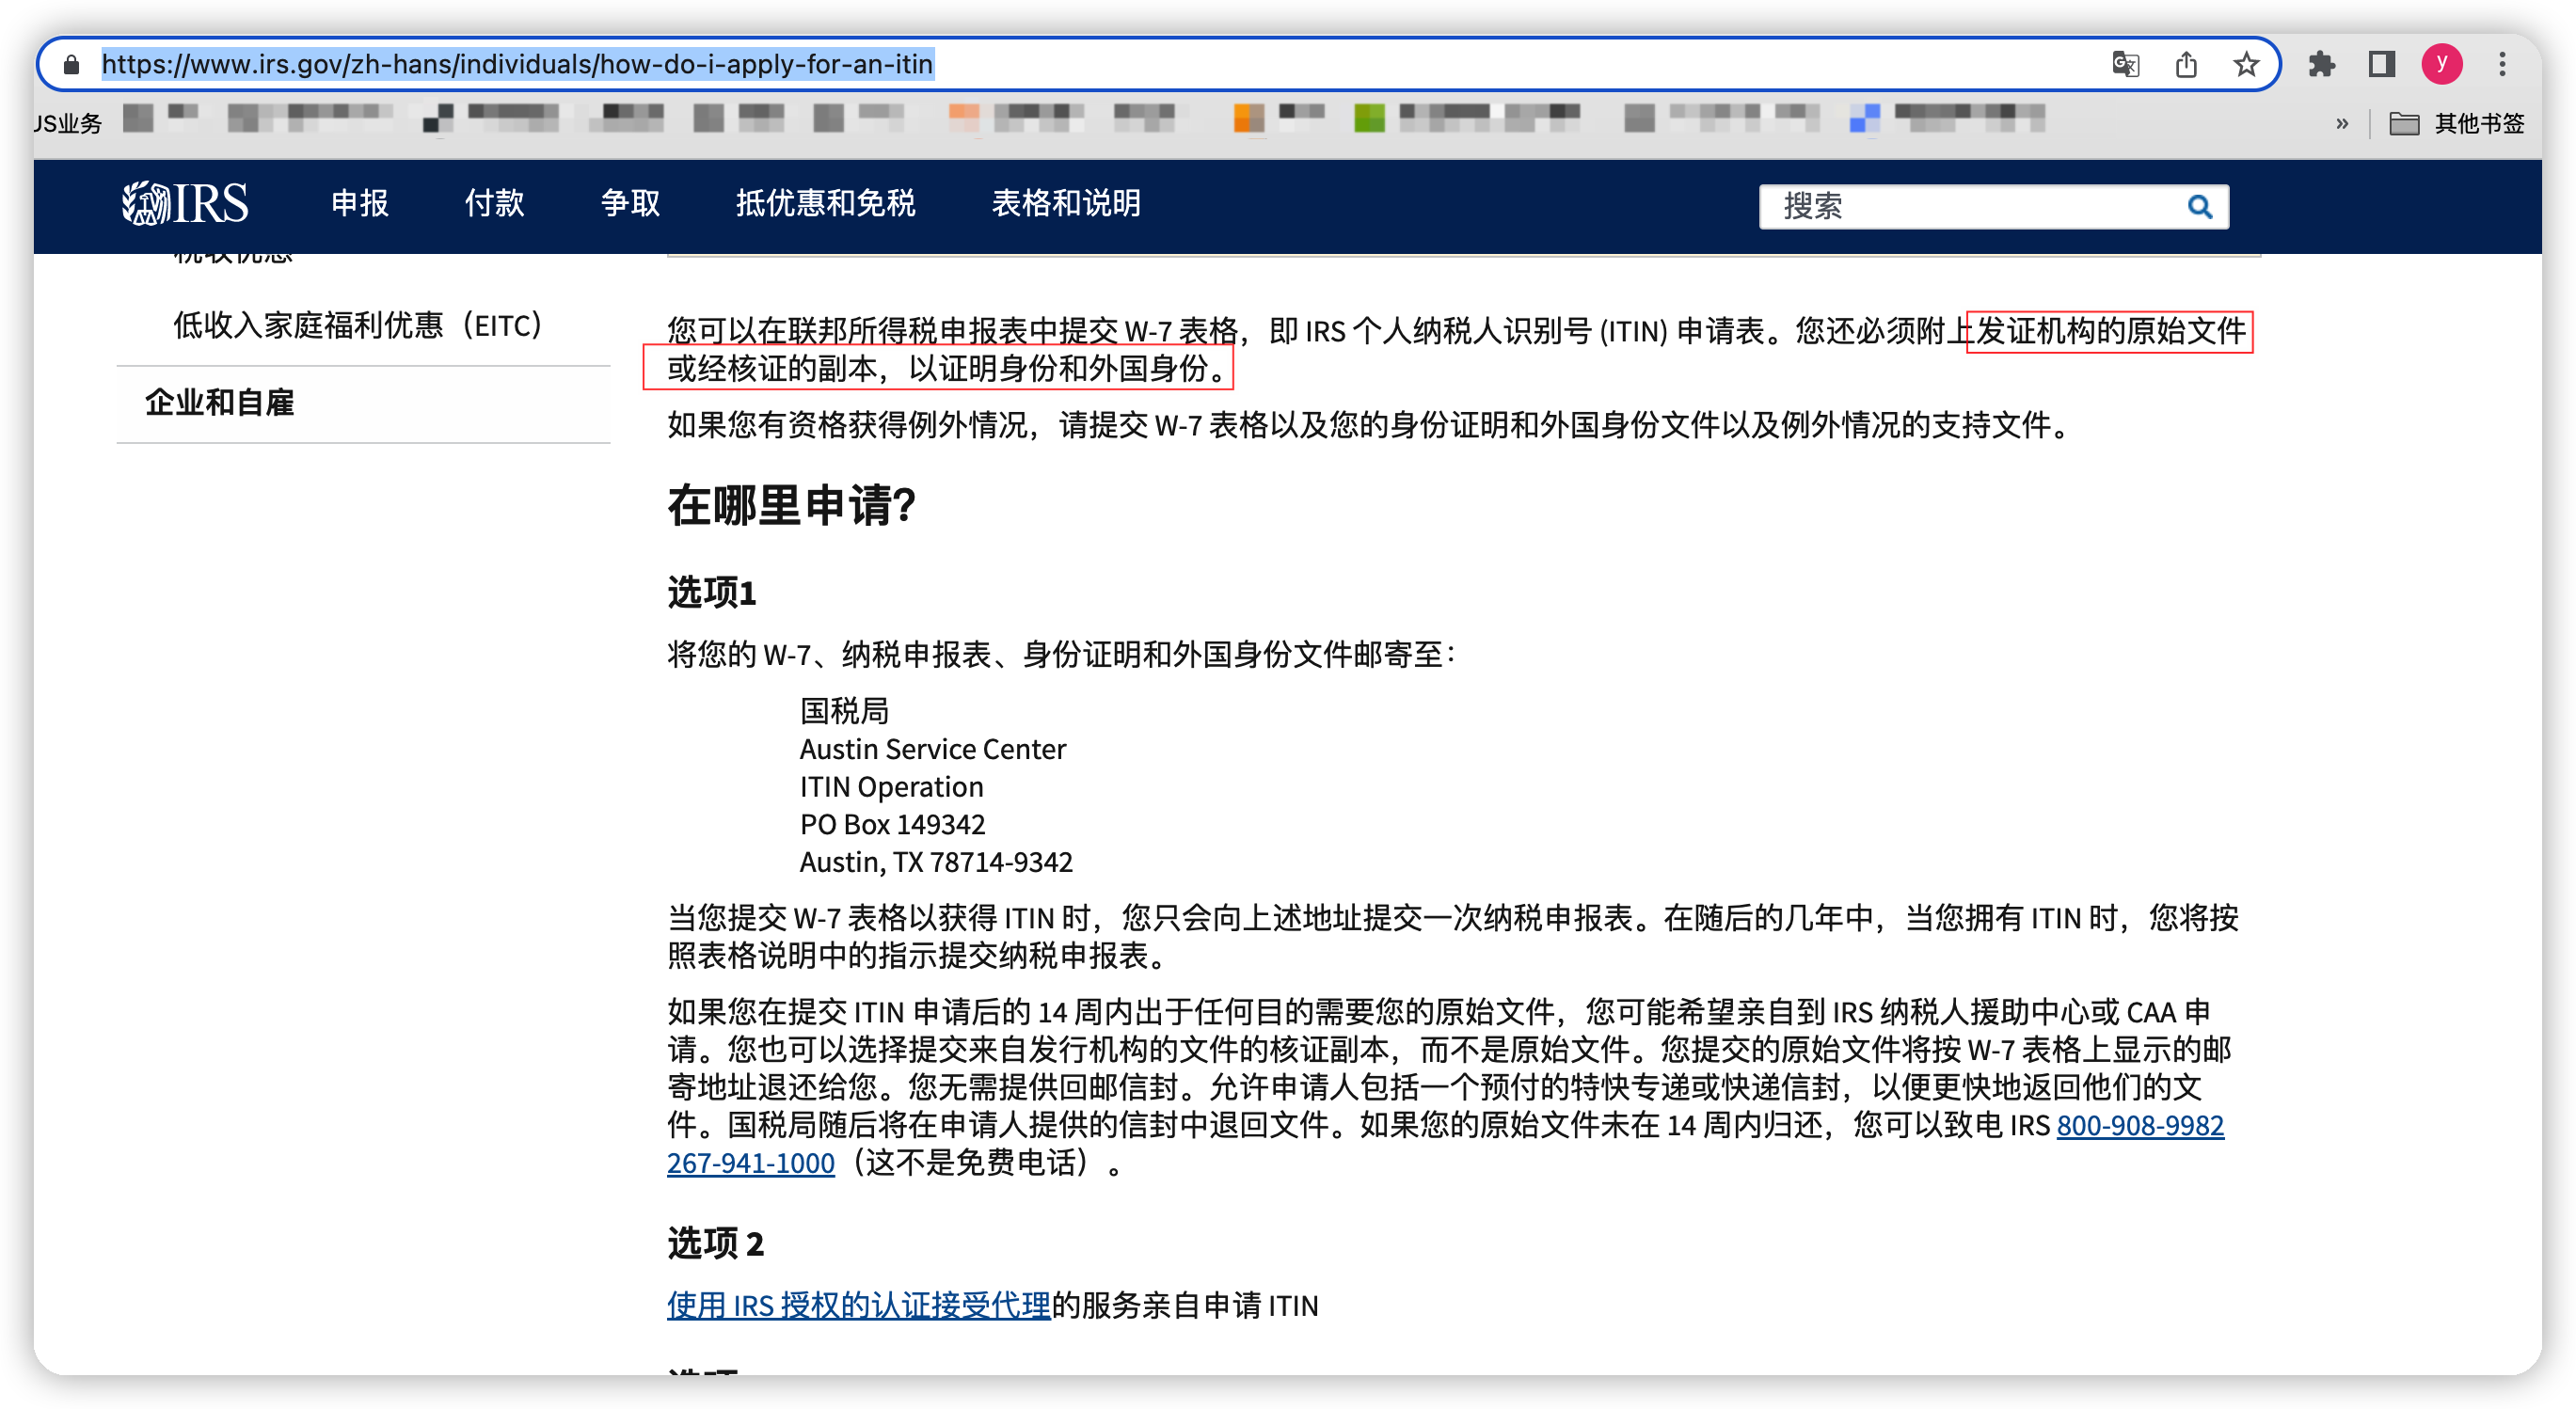Select 低收入家庭福利优惠 (EITC) sidebar item
The height and width of the screenshot is (1409, 2576).
357,326
